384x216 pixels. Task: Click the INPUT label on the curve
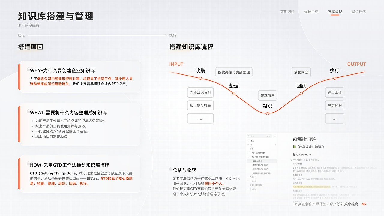pos(176,64)
